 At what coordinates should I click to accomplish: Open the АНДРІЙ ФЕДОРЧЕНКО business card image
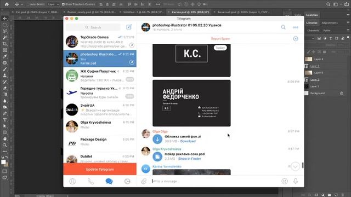tap(191, 103)
